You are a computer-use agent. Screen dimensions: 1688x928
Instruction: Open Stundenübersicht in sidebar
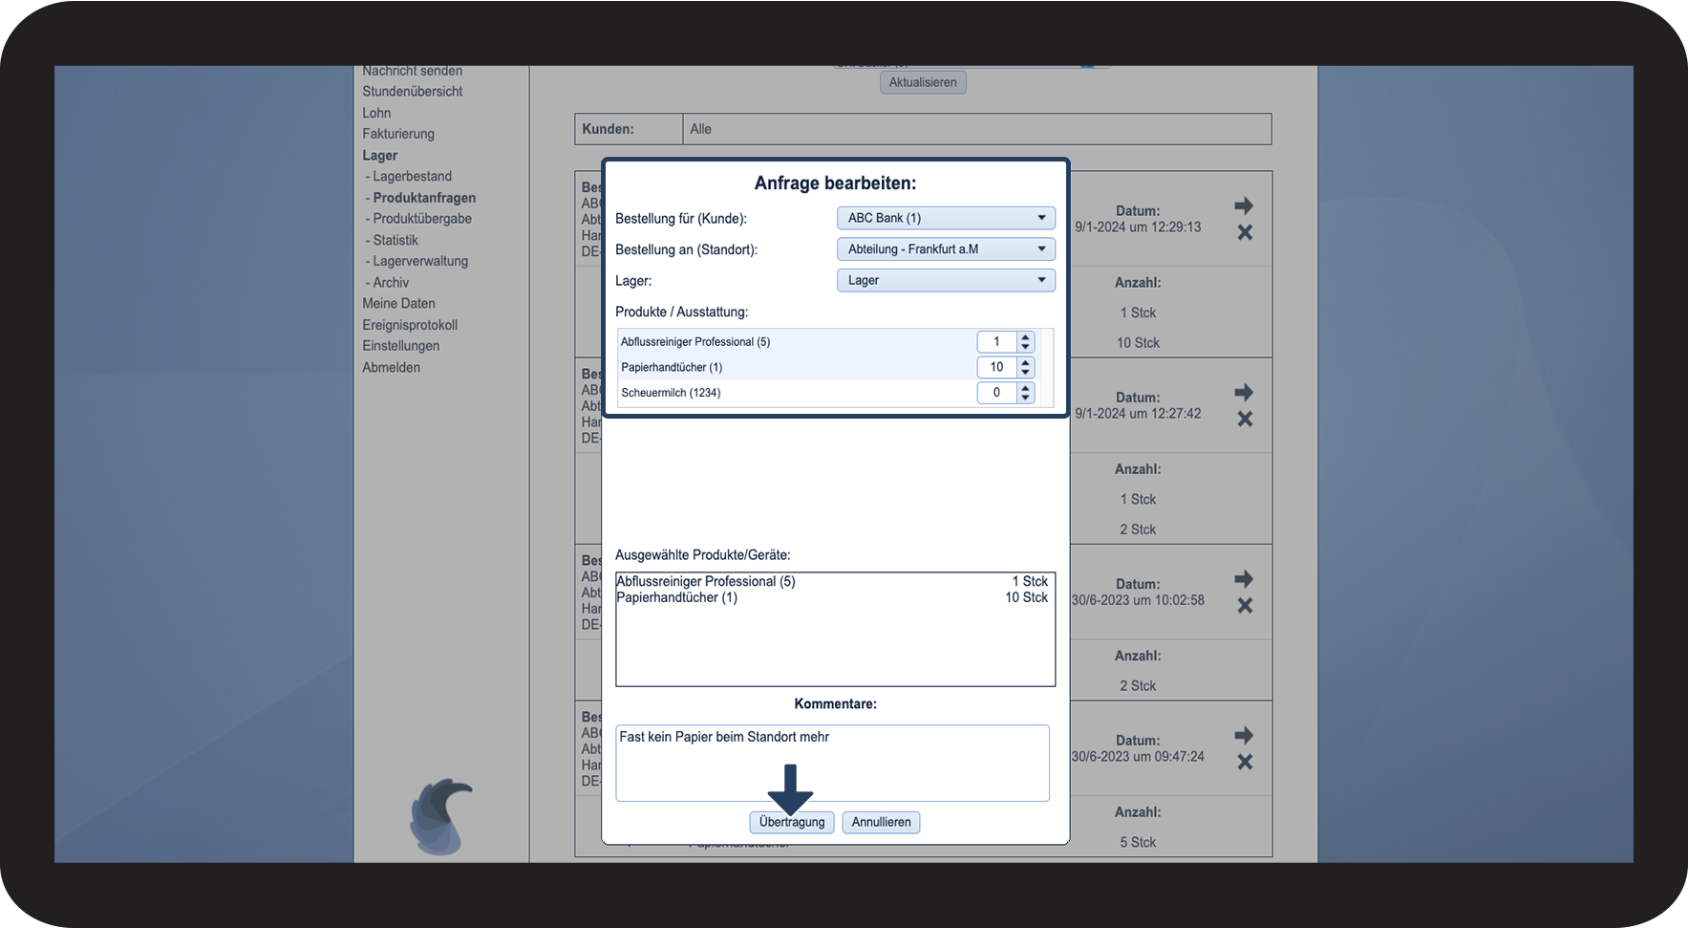412,92
